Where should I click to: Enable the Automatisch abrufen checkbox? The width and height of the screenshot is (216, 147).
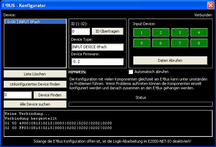(131, 72)
